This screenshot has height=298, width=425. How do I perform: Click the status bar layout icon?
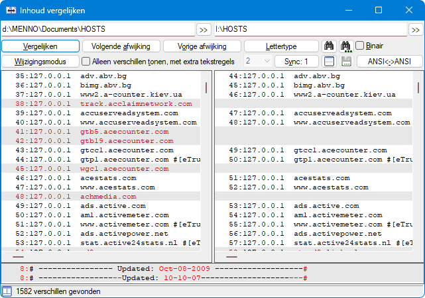pos(7,291)
